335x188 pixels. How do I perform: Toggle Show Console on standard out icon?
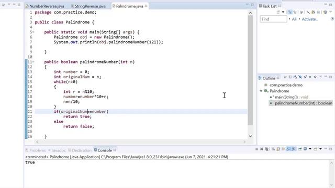click(x=288, y=149)
